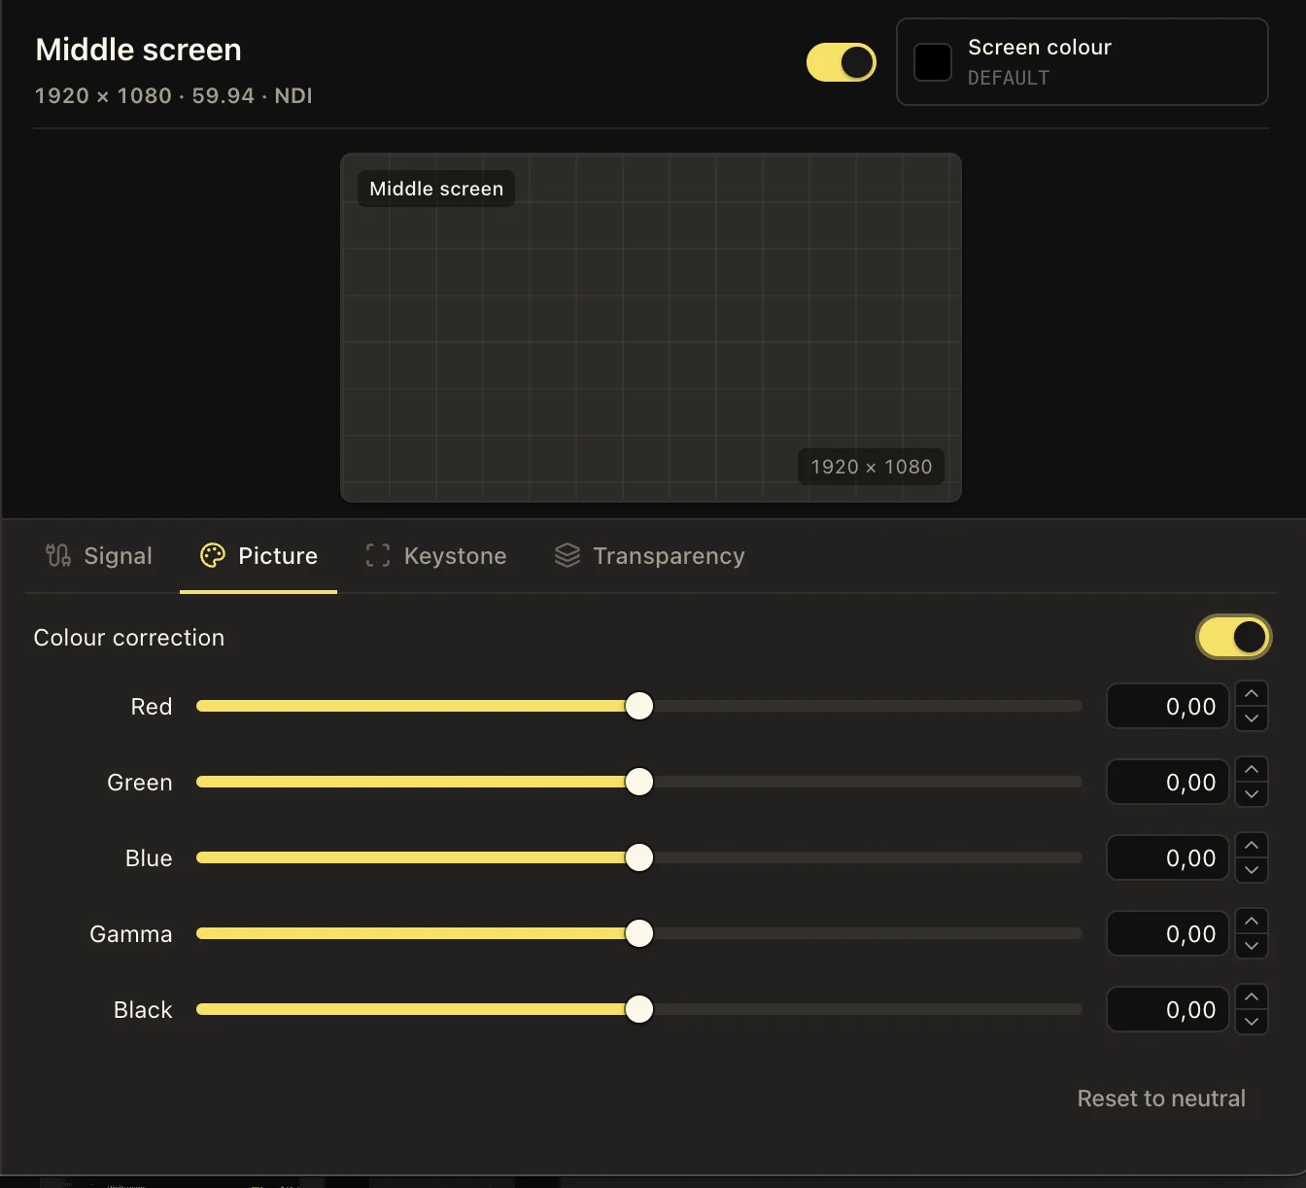Focus the Black value input field

[1168, 1009]
